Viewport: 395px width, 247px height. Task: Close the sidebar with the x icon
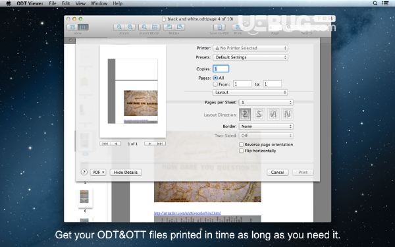(x=71, y=40)
